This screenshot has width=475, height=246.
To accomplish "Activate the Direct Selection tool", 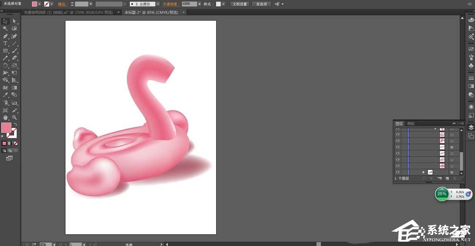I will click(14, 21).
